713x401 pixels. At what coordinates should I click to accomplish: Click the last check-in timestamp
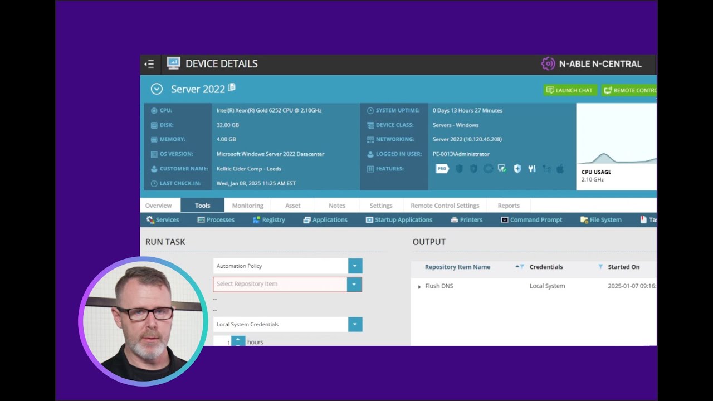point(256,183)
